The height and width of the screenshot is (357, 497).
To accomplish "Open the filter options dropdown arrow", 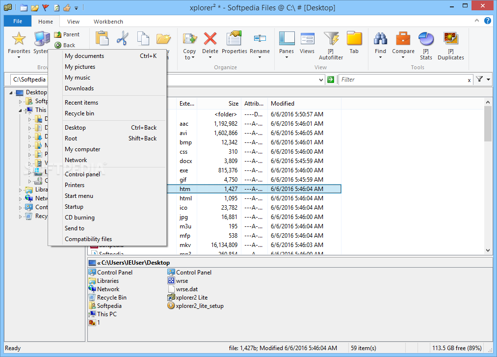I will tap(489, 80).
